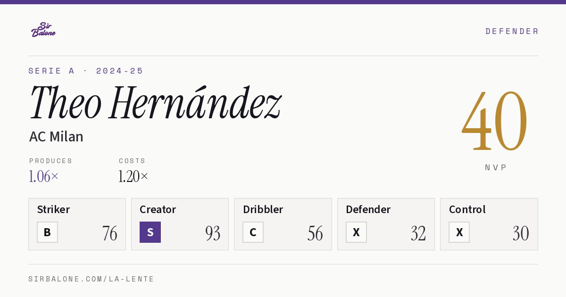Click the DEFENDER position label
This screenshot has width=566, height=297.
512,31
